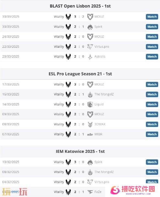The height and width of the screenshot is (197, 160).
Task: Click FaZe logo on 03/02/2025 row
Action: 90,192
